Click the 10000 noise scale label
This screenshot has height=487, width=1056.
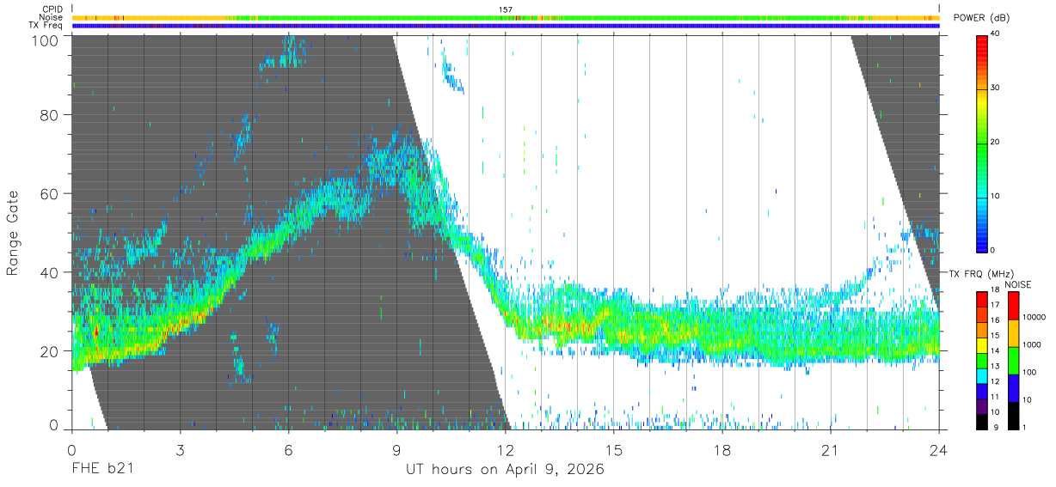1034,318
